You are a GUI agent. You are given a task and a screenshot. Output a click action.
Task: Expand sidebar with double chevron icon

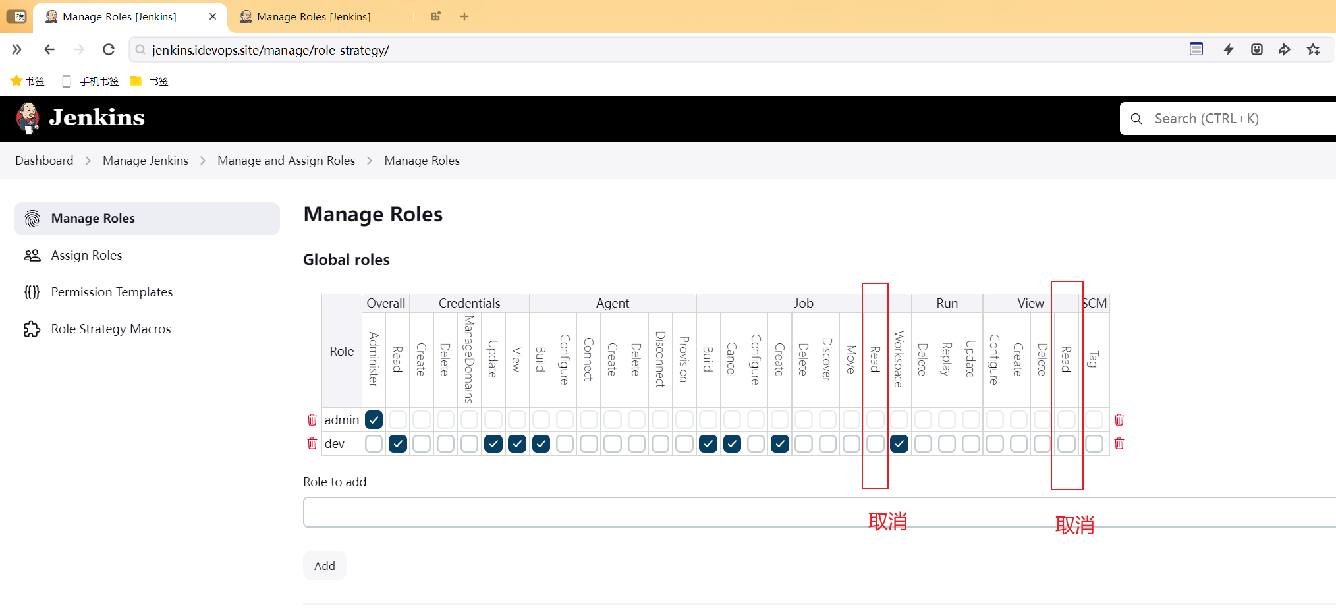[17, 49]
